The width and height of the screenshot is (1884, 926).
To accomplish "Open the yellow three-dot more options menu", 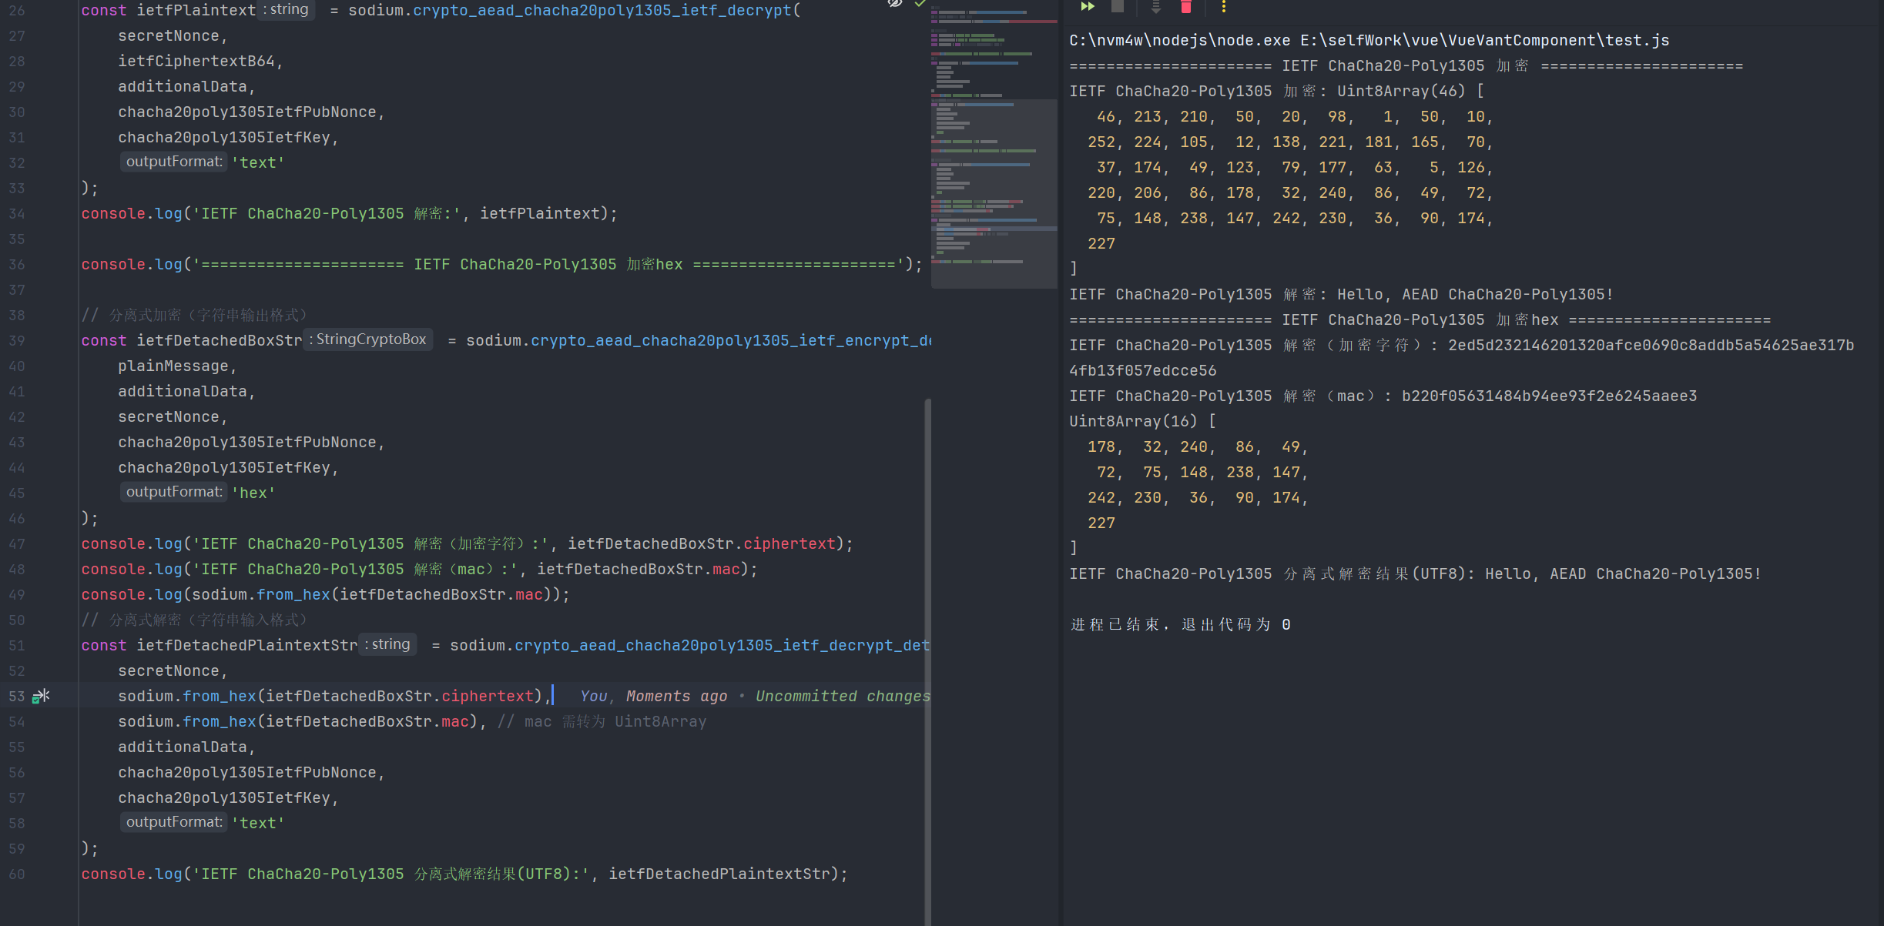I will [x=1223, y=7].
